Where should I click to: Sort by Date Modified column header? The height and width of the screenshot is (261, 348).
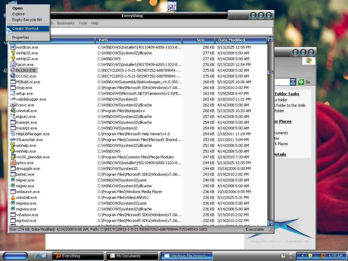(241, 40)
